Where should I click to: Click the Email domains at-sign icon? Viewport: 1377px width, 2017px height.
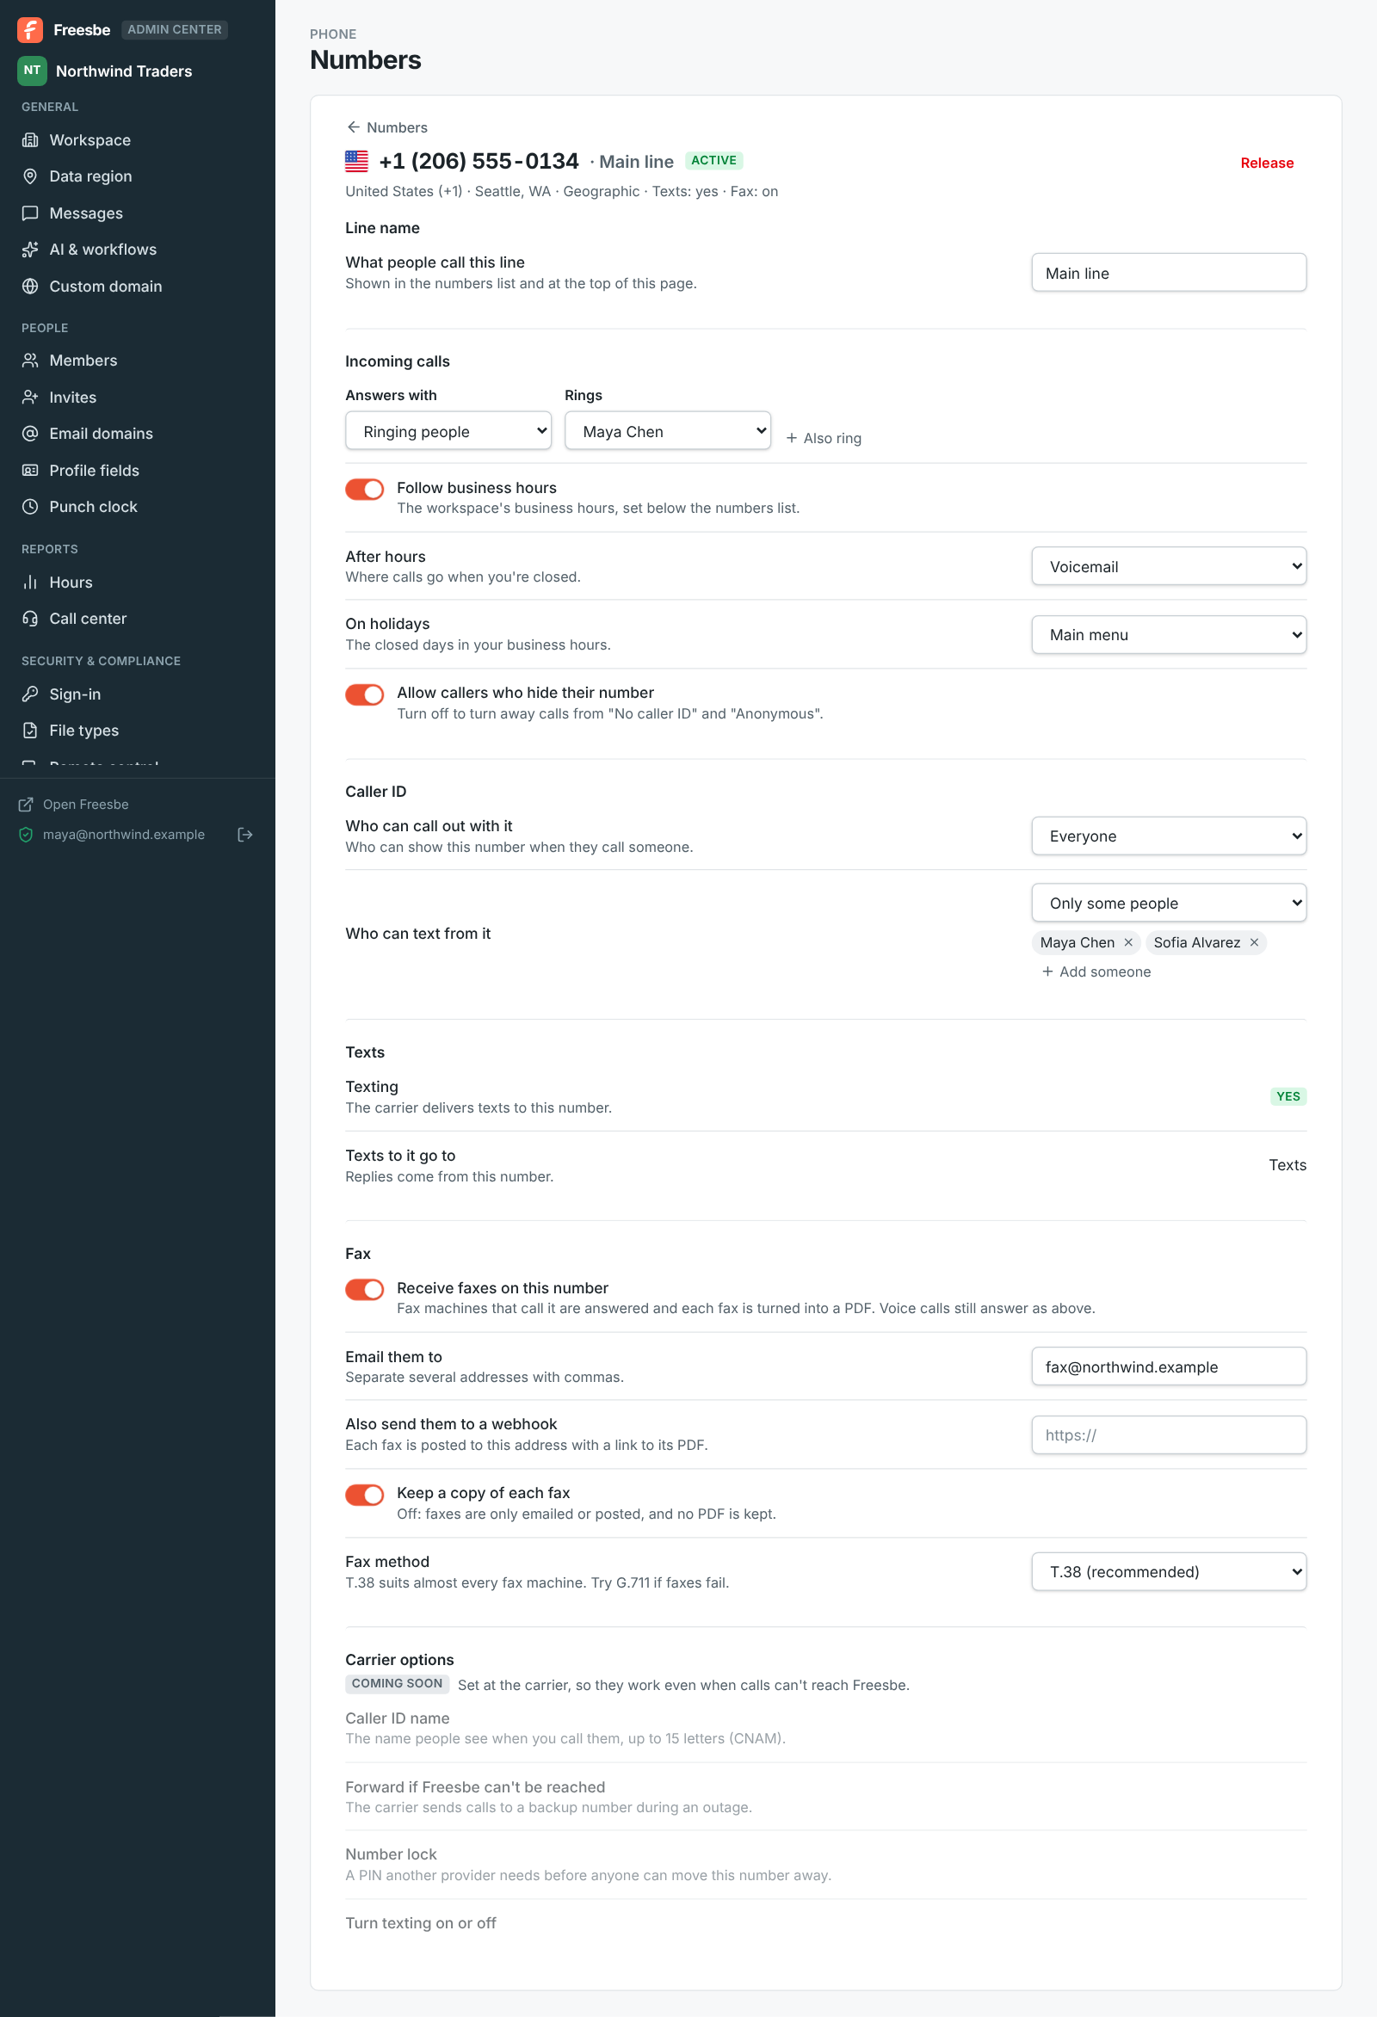pyautogui.click(x=30, y=433)
